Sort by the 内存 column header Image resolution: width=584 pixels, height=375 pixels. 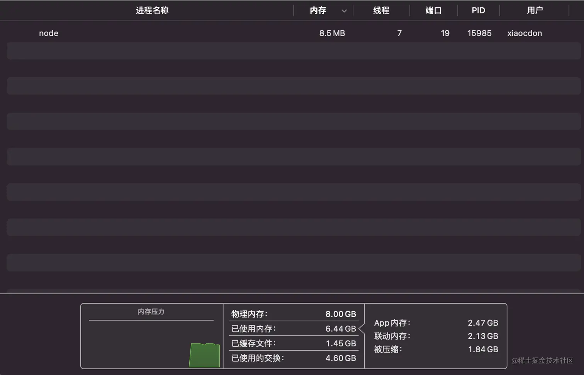[318, 10]
